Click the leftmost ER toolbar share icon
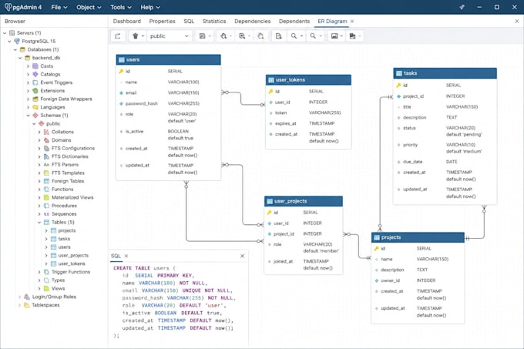This screenshot has height=349, width=524. pyautogui.click(x=118, y=36)
